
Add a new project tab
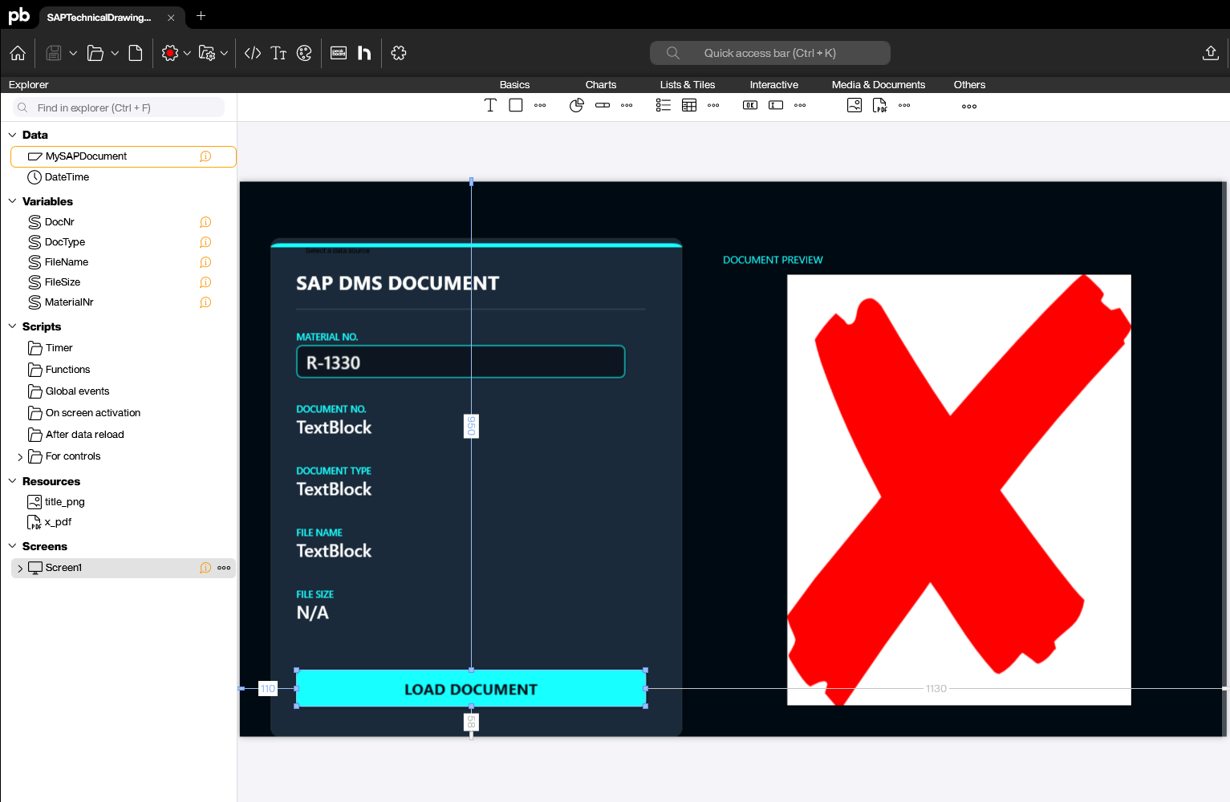[201, 15]
